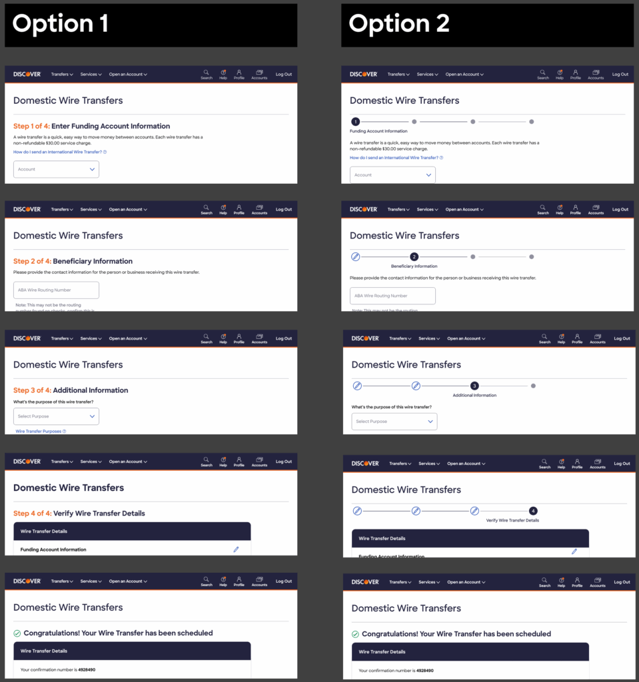Click edit pencil in Option 2 Wire Transfer Details
Viewport: 639px width, 682px height.
coord(574,551)
